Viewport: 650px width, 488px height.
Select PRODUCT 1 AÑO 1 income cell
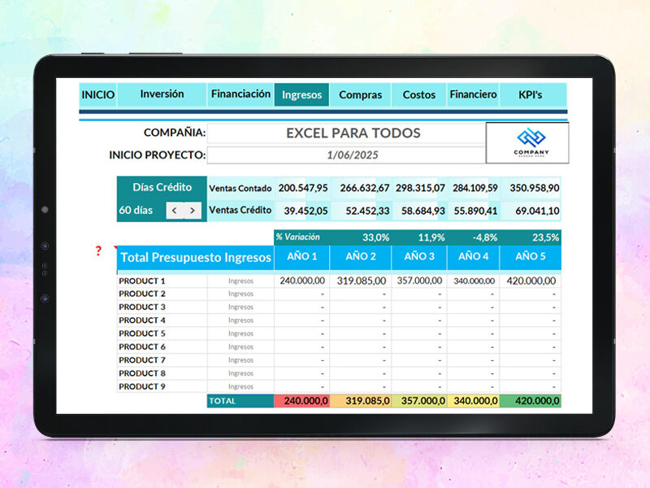click(x=301, y=281)
